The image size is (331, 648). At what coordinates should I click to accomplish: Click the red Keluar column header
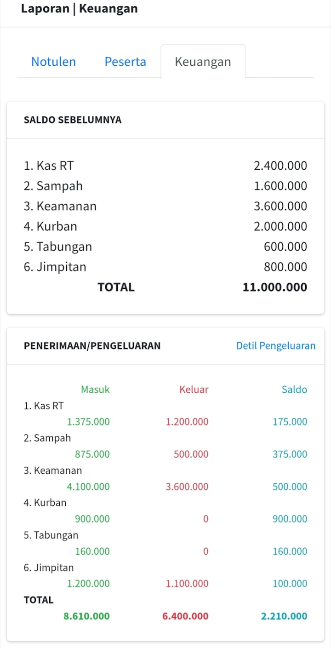[194, 390]
